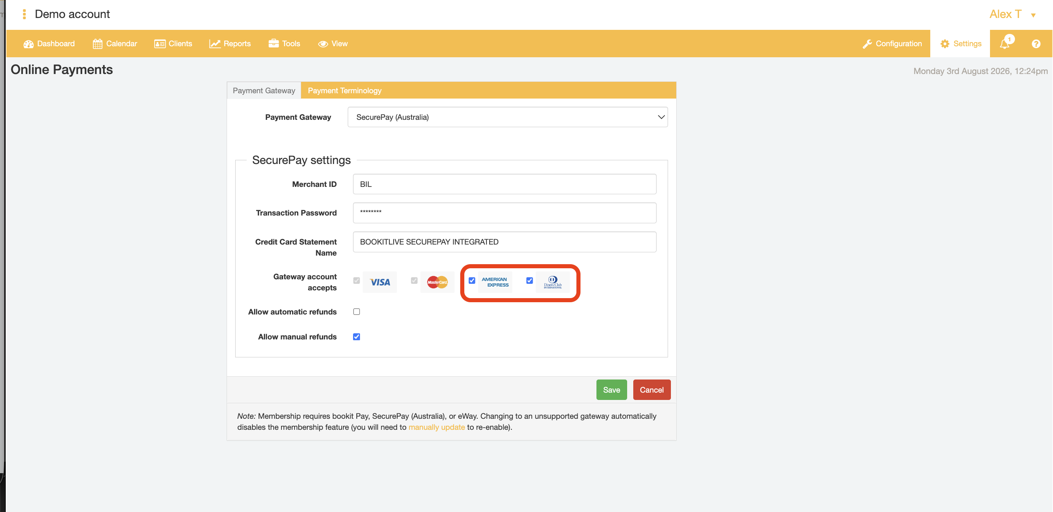The width and height of the screenshot is (1053, 512).
Task: Uncheck the Diners Club checkbox
Action: pyautogui.click(x=529, y=281)
